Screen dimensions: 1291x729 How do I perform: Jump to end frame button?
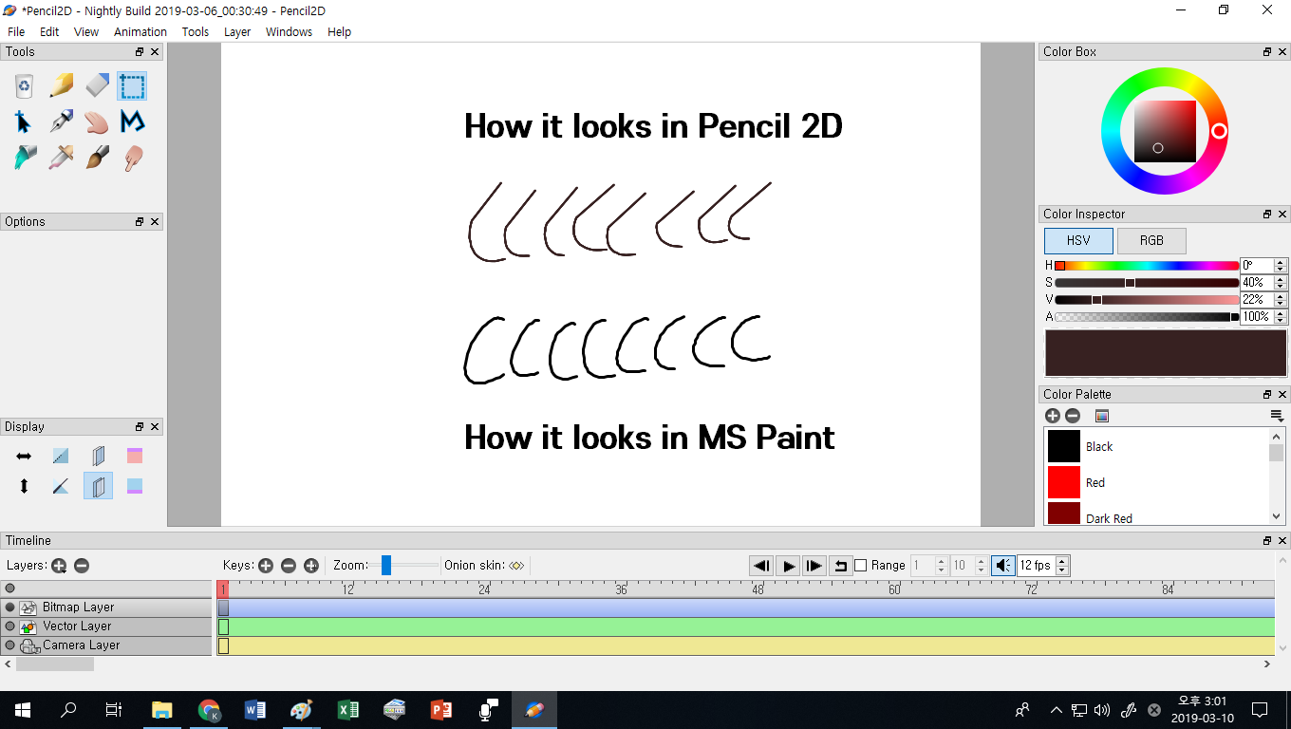pyautogui.click(x=814, y=566)
